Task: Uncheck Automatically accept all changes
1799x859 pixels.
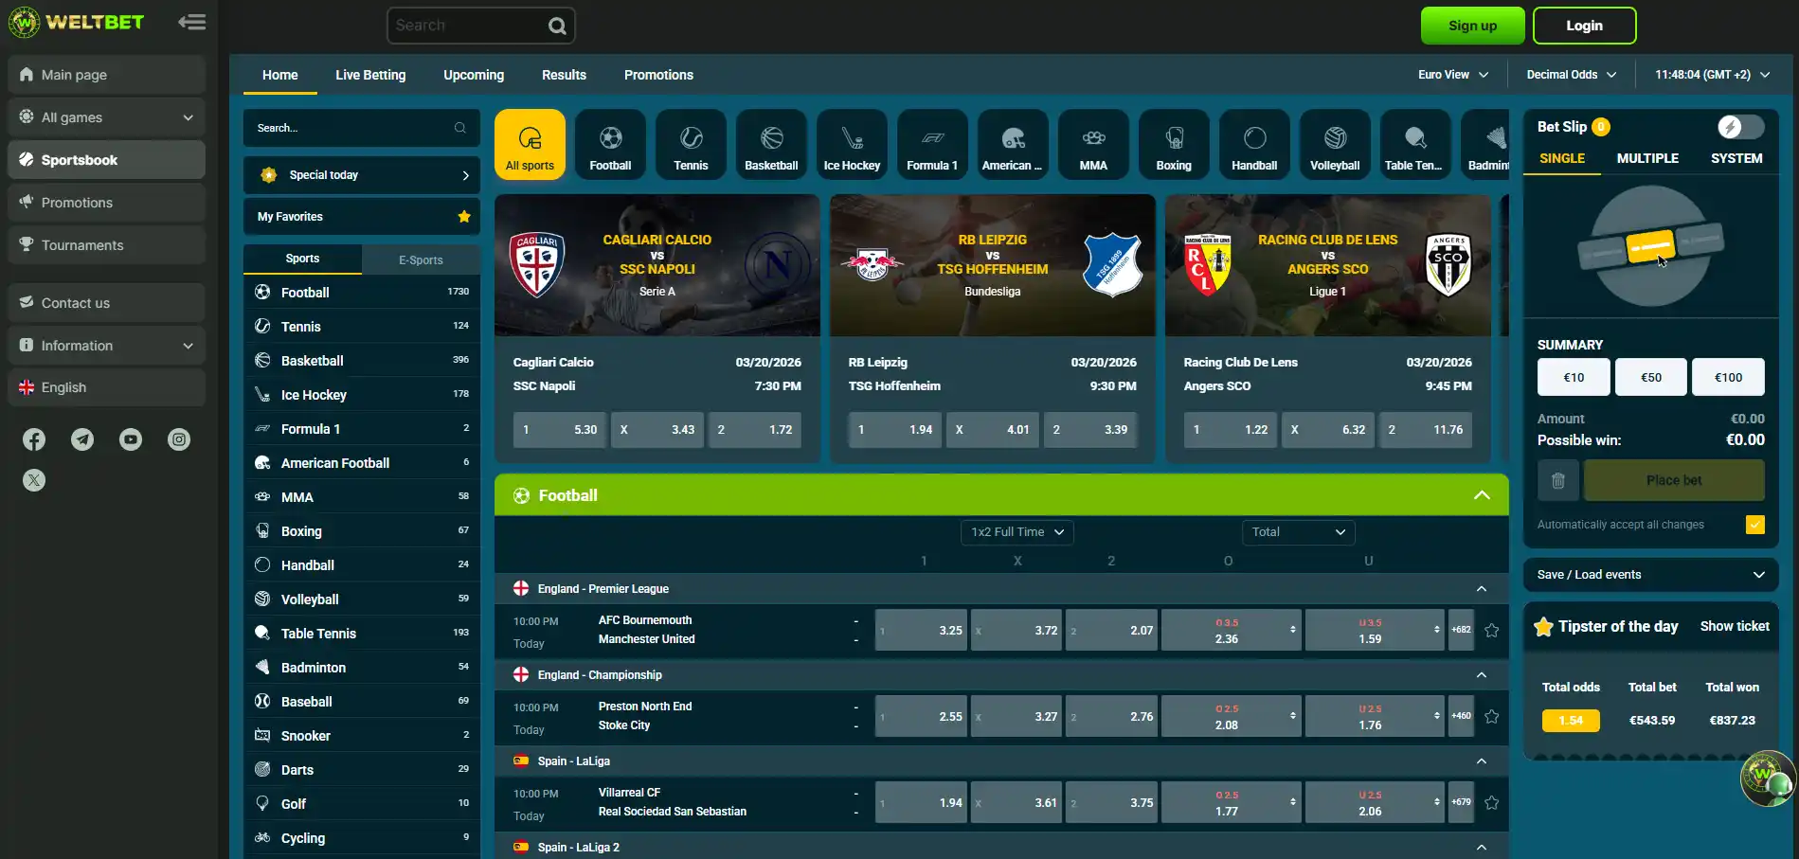Action: [x=1754, y=525]
